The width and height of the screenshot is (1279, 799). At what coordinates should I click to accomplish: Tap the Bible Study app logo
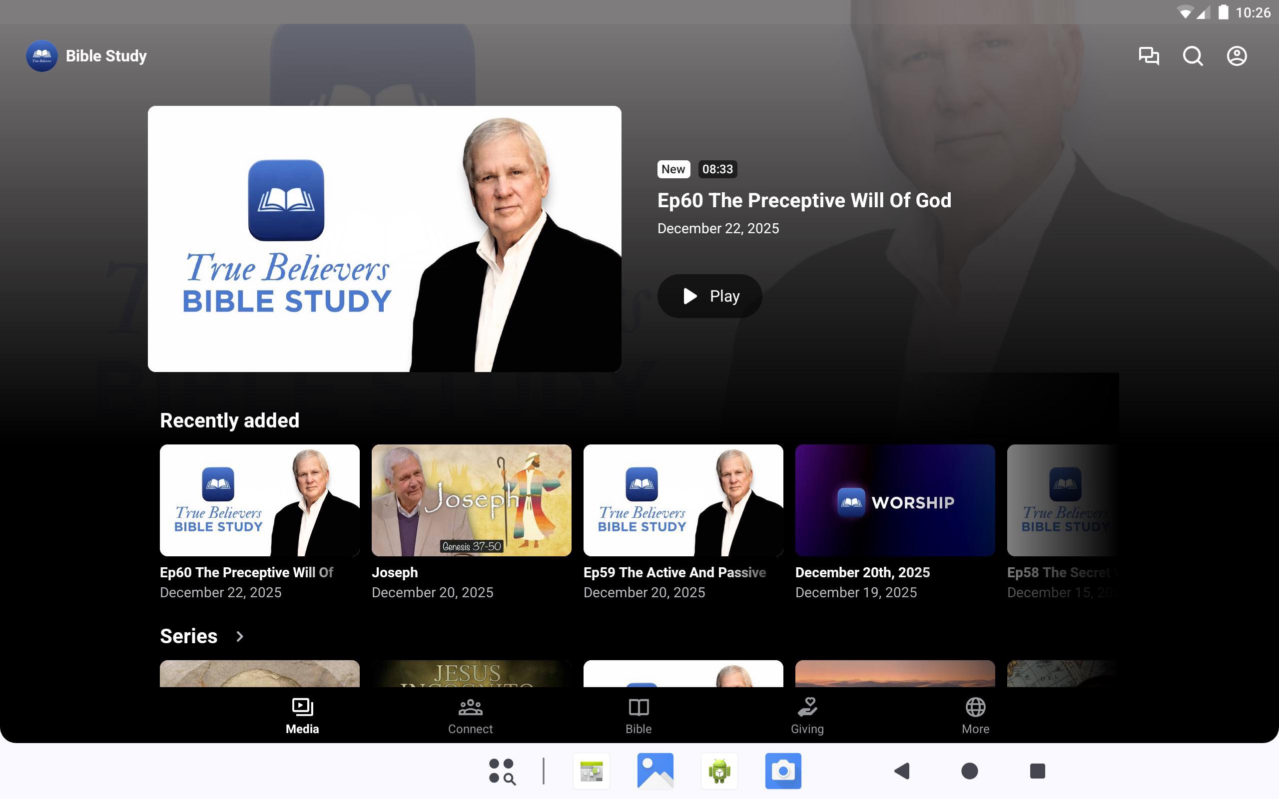click(x=42, y=56)
